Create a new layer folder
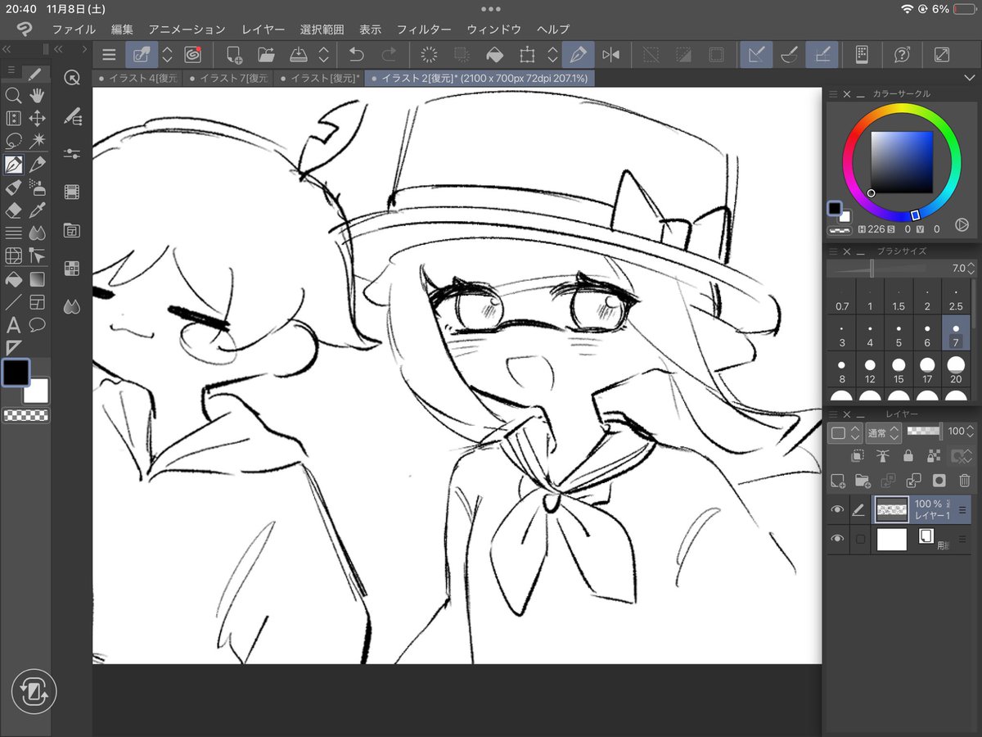The width and height of the screenshot is (982, 737). point(863,481)
